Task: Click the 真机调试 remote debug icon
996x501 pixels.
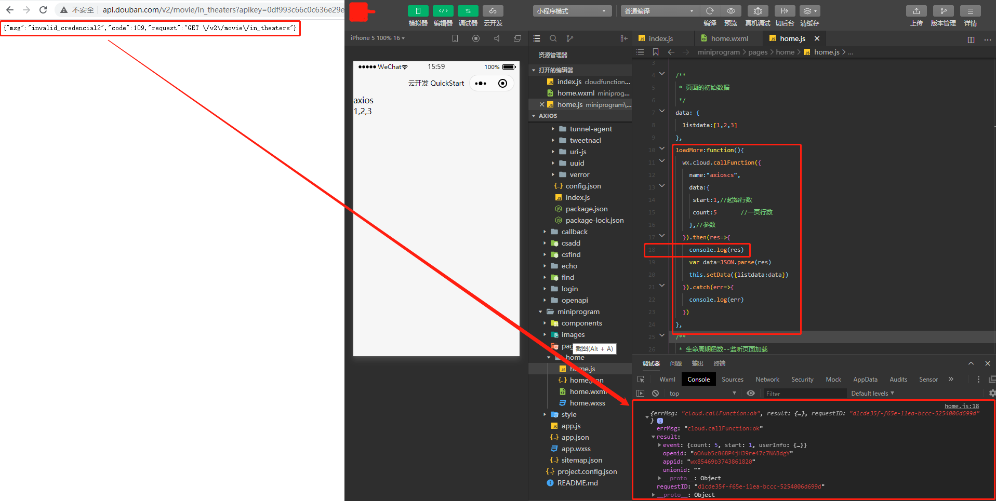Action: (x=758, y=11)
